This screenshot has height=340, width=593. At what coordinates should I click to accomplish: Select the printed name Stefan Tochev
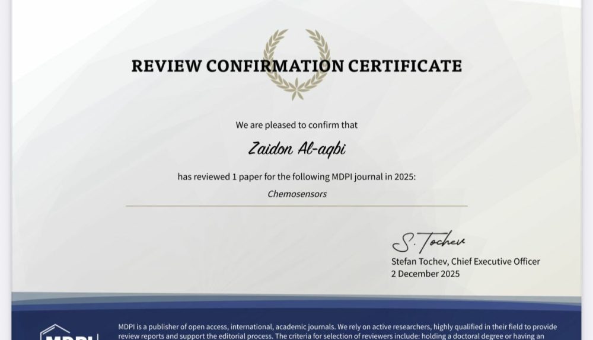tap(419, 261)
